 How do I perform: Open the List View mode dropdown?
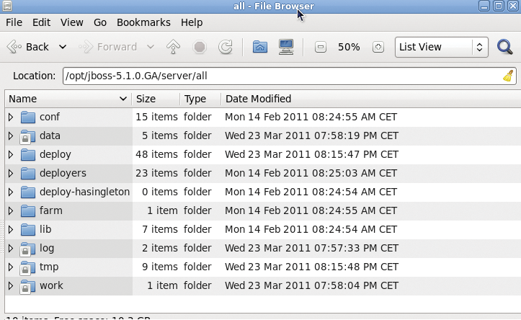[441, 47]
